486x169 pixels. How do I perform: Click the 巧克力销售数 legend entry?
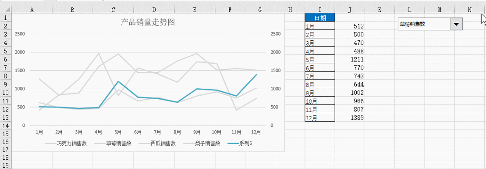(x=66, y=143)
